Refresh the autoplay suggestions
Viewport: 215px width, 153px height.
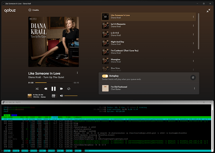point(193,78)
